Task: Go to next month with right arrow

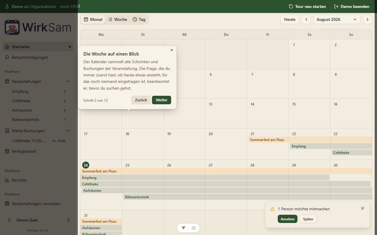Action: pos(367,19)
